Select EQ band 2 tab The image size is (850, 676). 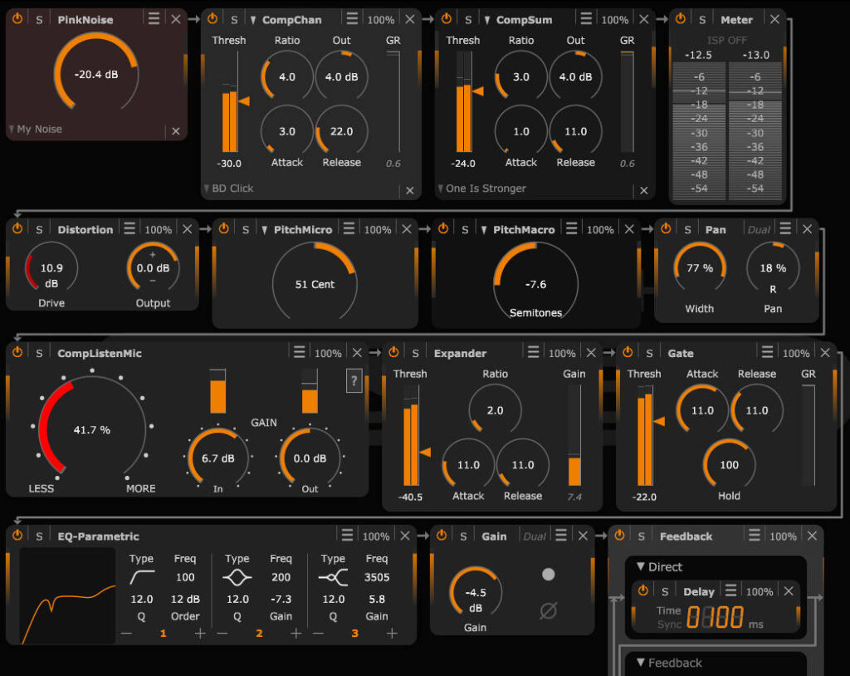point(259,633)
